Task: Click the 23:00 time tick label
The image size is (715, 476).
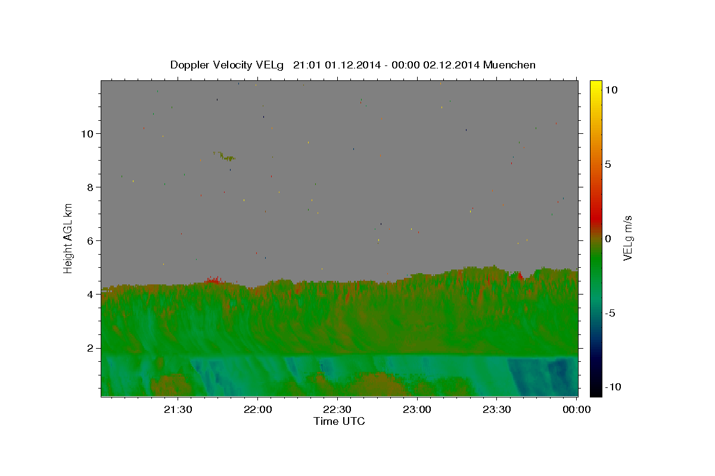Action: pyautogui.click(x=417, y=409)
